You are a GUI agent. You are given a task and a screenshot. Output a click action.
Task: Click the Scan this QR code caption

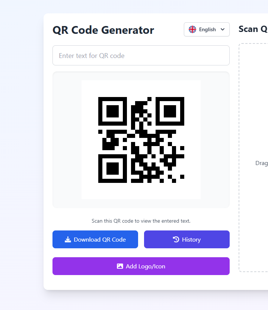coord(141,221)
